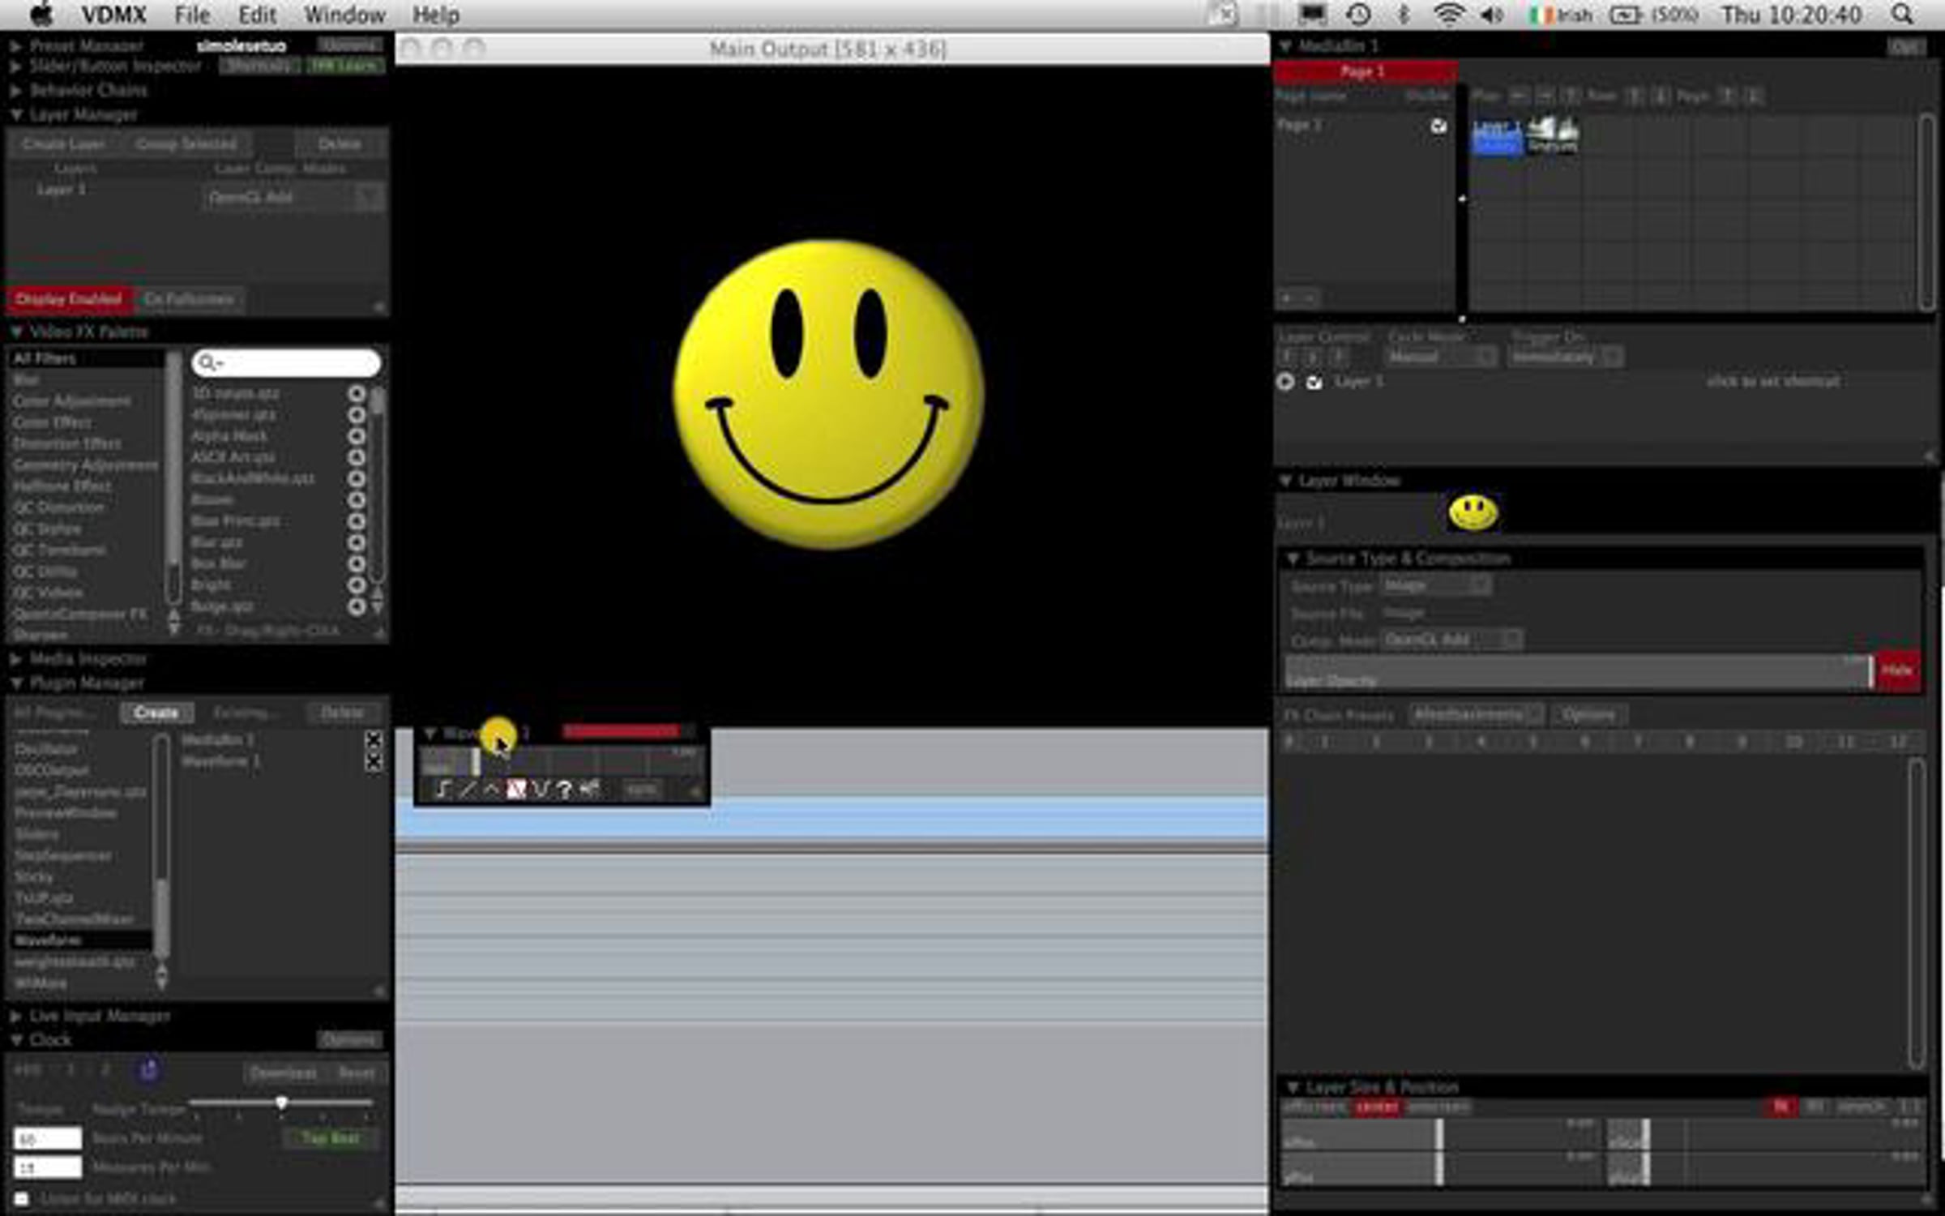Toggle the Page 1 visible checkbox

point(1438,126)
